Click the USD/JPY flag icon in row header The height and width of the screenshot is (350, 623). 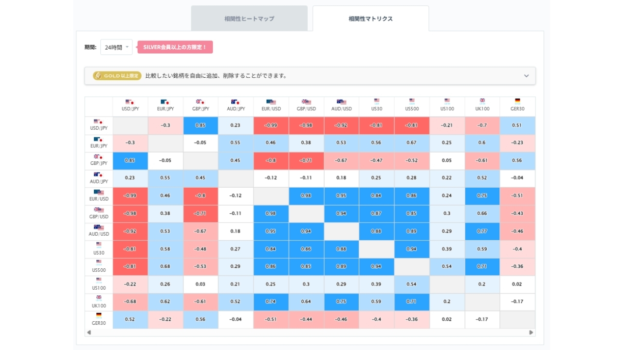[x=99, y=122]
